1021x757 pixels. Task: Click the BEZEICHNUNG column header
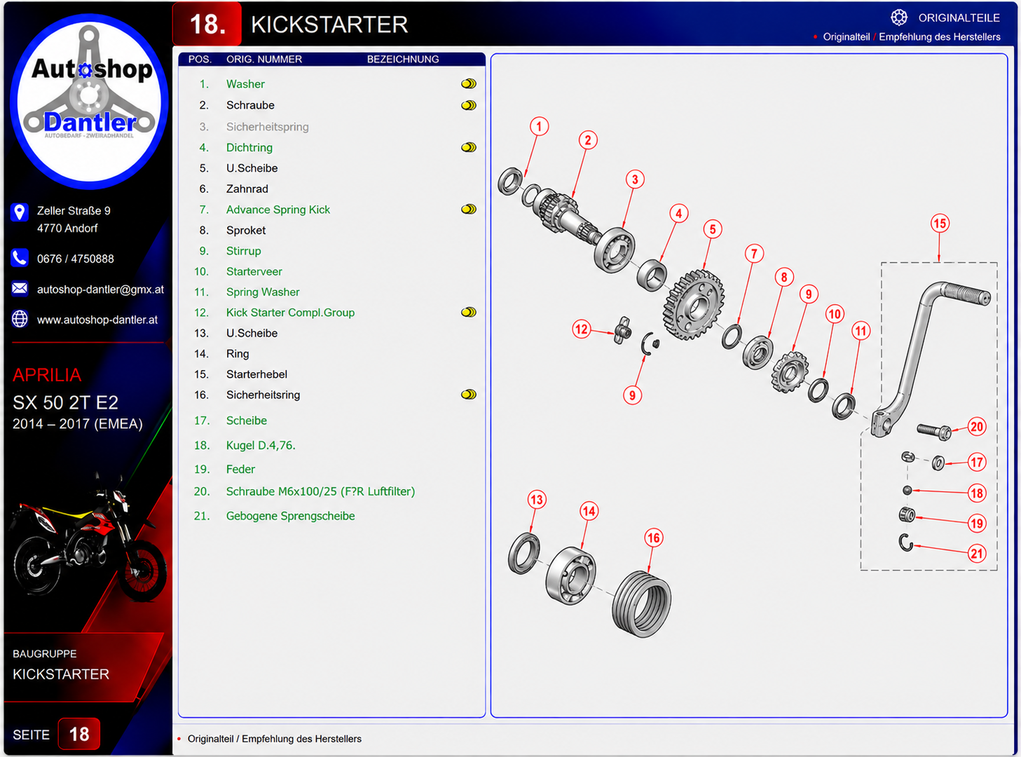pos(403,60)
